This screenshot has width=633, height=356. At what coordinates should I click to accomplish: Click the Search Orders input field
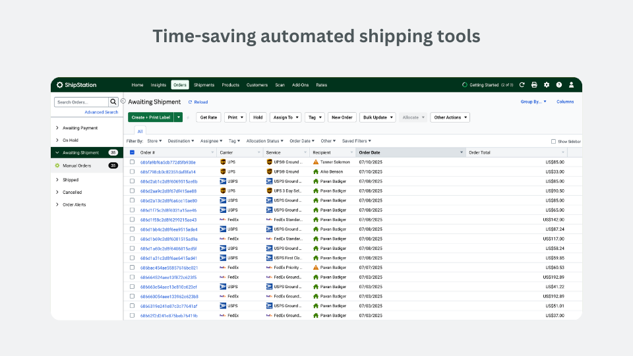coord(82,102)
